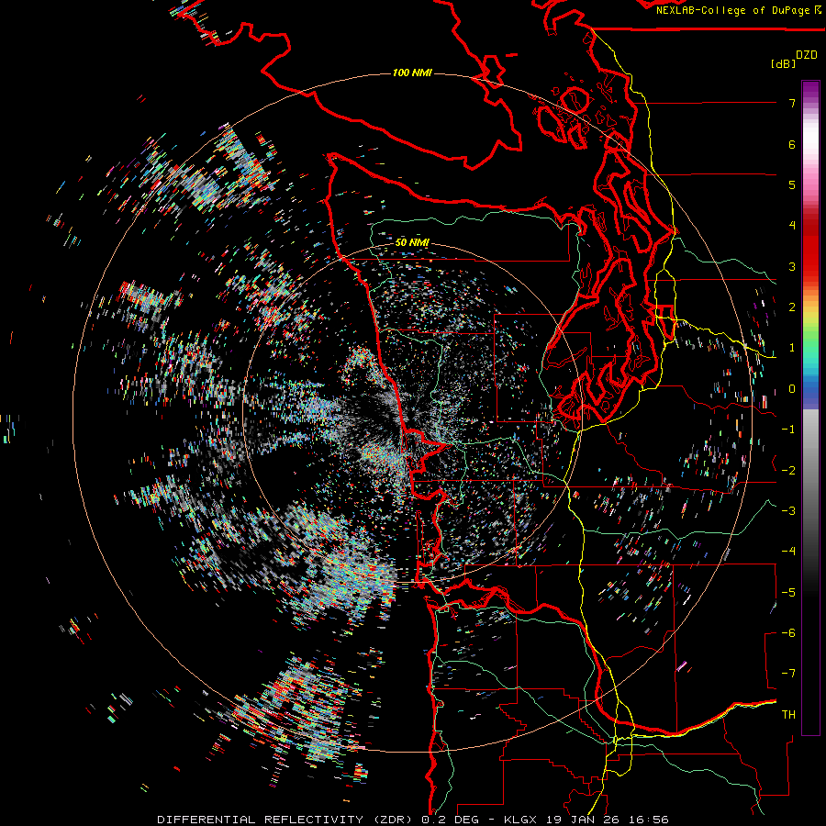
Task: Click the 1 value on color scale
Action: [792, 348]
